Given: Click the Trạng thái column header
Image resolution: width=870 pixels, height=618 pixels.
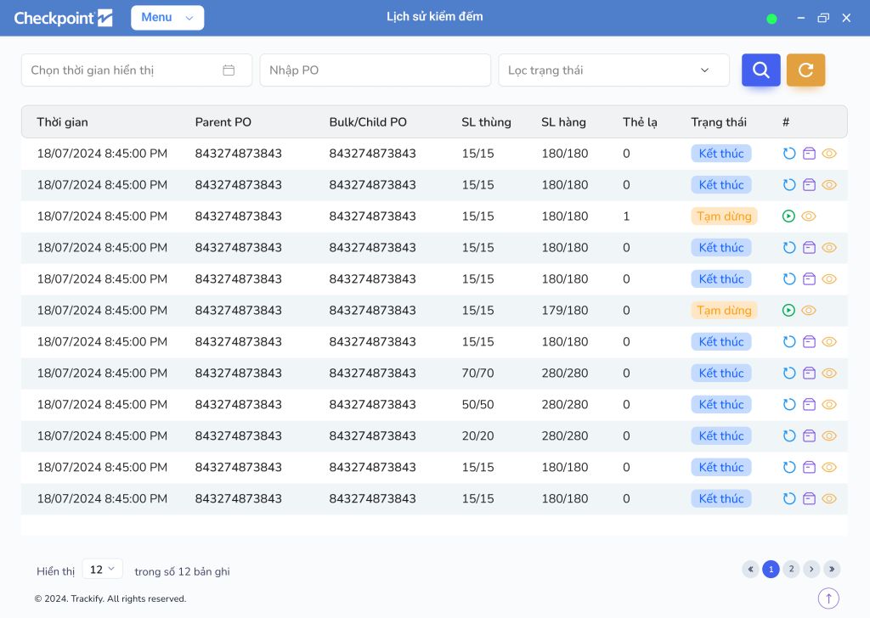Looking at the screenshot, I should click(x=719, y=122).
